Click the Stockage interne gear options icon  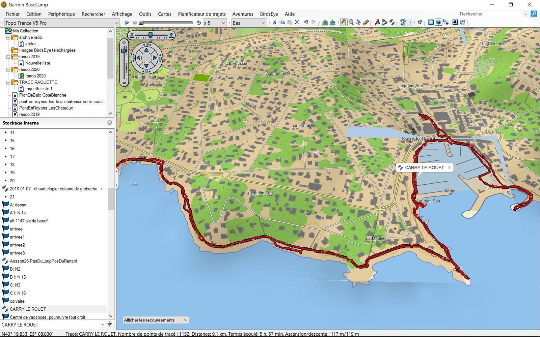coord(110,122)
